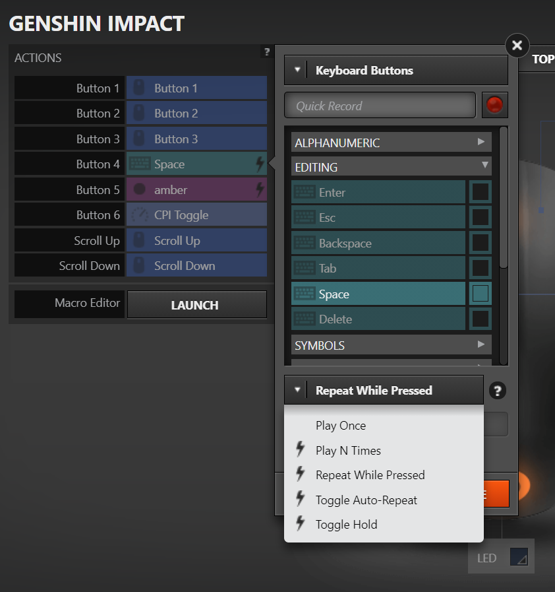Open the help icon beside Repeat While Pressed
This screenshot has width=555, height=592.
click(497, 391)
